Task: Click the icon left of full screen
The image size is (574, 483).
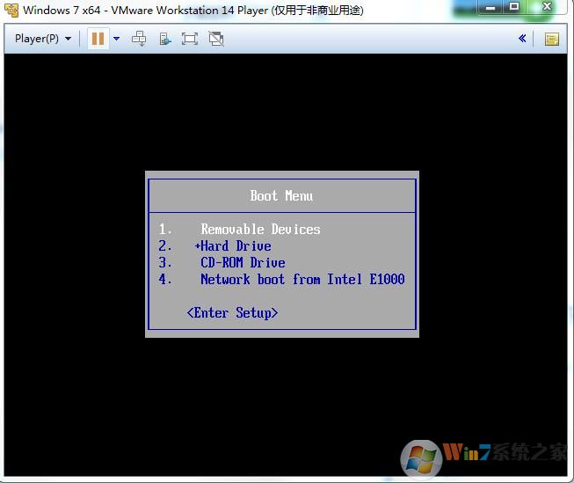Action: [x=164, y=39]
